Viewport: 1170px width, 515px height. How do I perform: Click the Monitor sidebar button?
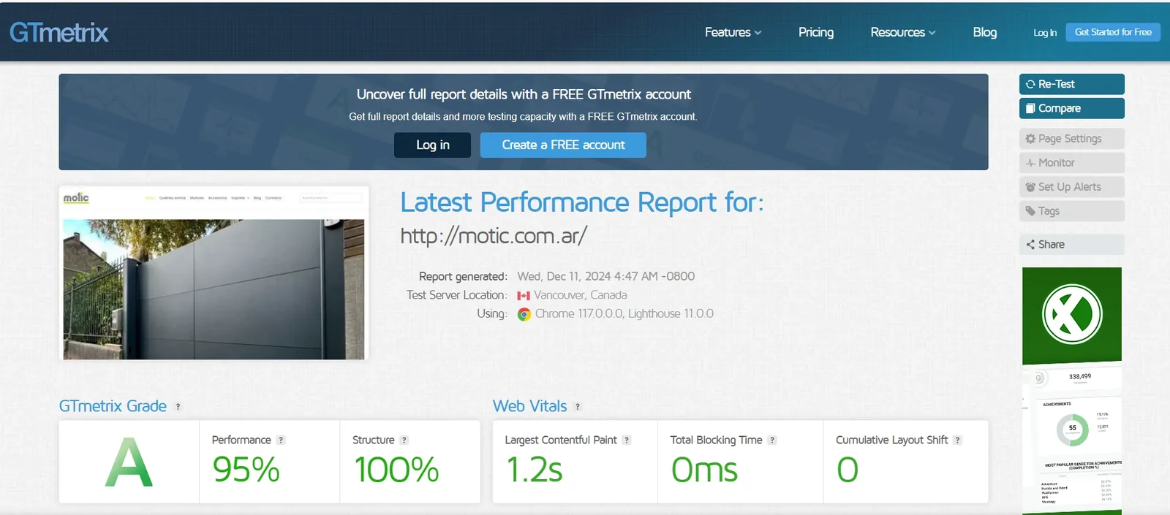click(x=1072, y=162)
